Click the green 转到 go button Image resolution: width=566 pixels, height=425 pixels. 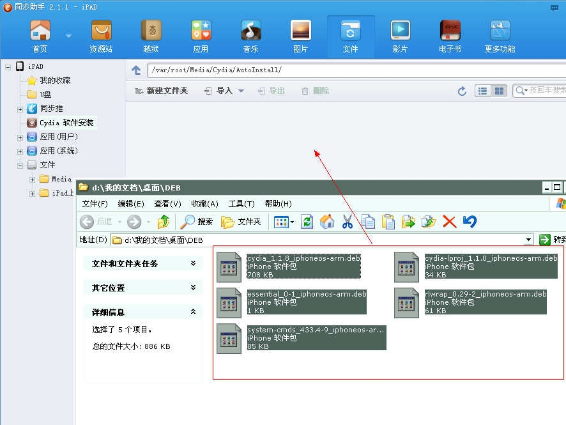coord(552,240)
